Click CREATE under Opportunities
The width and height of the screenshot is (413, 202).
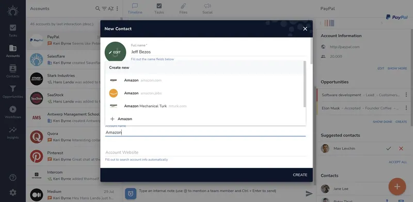(x=401, y=122)
